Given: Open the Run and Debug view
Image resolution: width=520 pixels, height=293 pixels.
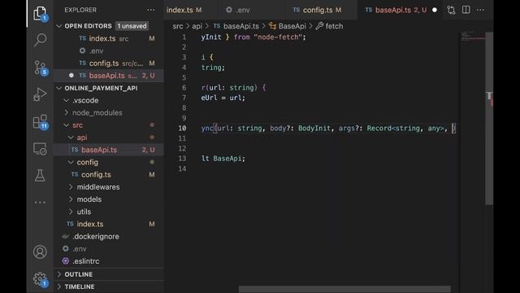Looking at the screenshot, I should [40, 94].
